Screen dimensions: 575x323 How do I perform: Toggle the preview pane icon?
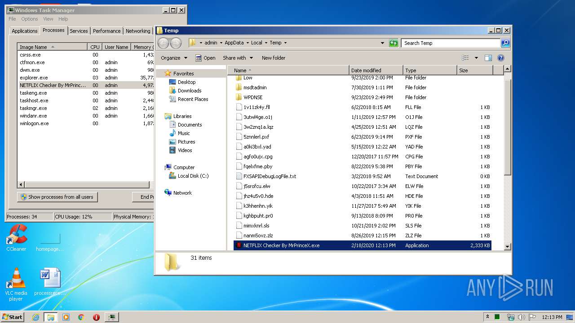(488, 58)
